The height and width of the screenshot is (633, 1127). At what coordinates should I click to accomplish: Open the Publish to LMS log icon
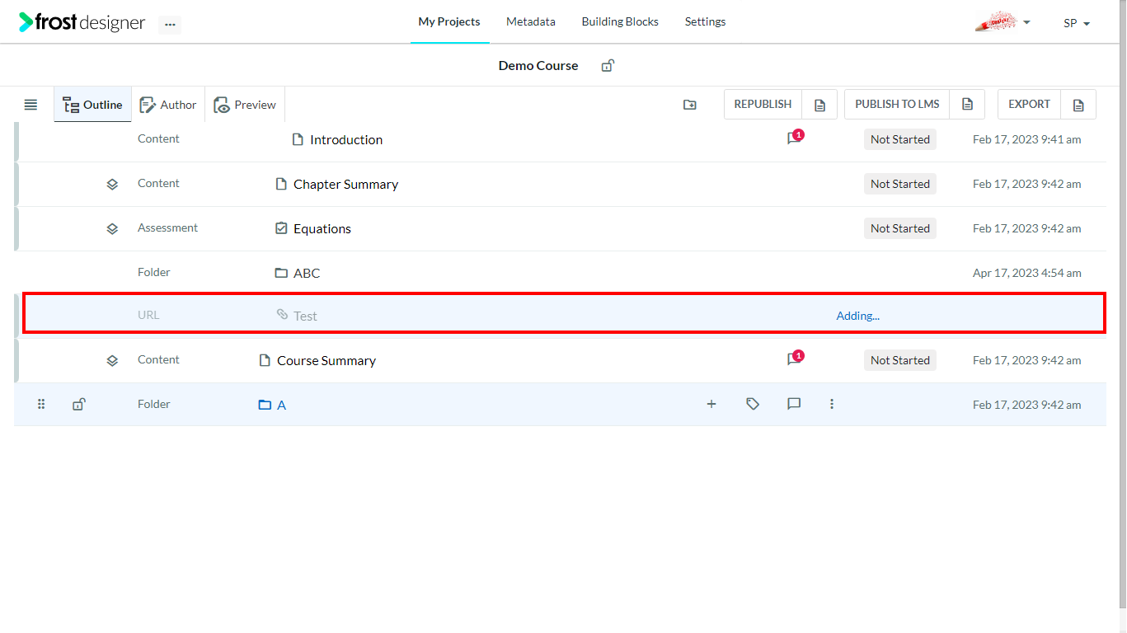[x=967, y=105]
